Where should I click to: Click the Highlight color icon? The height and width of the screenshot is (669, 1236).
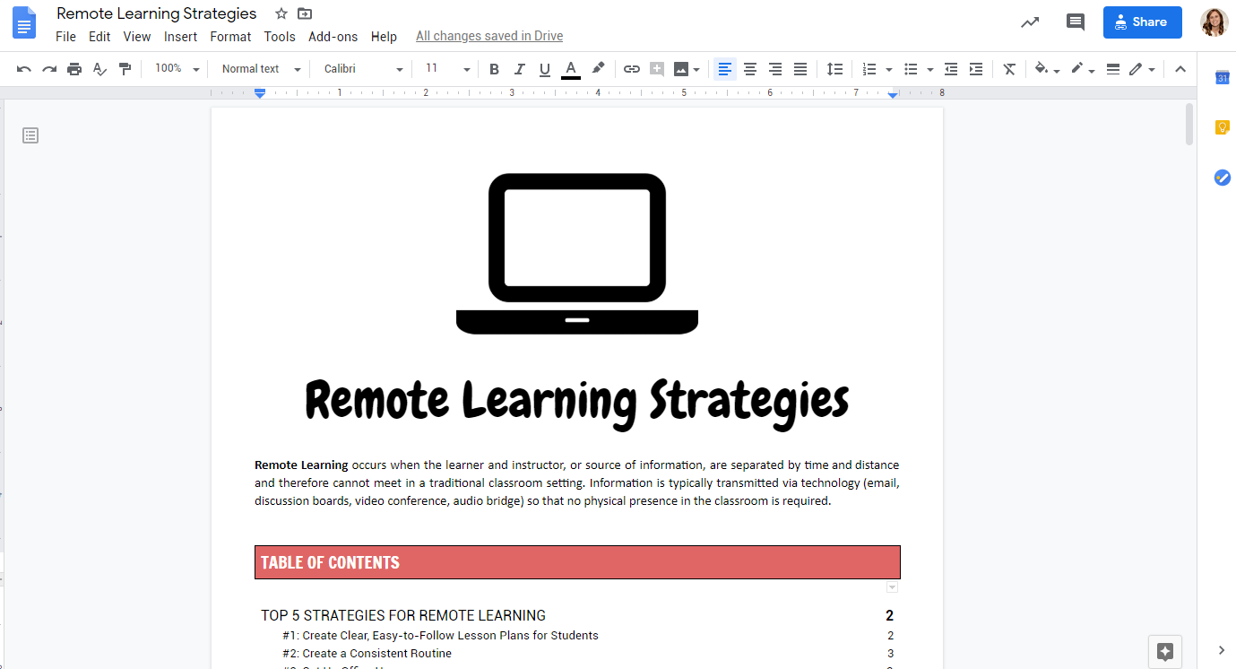(x=598, y=69)
